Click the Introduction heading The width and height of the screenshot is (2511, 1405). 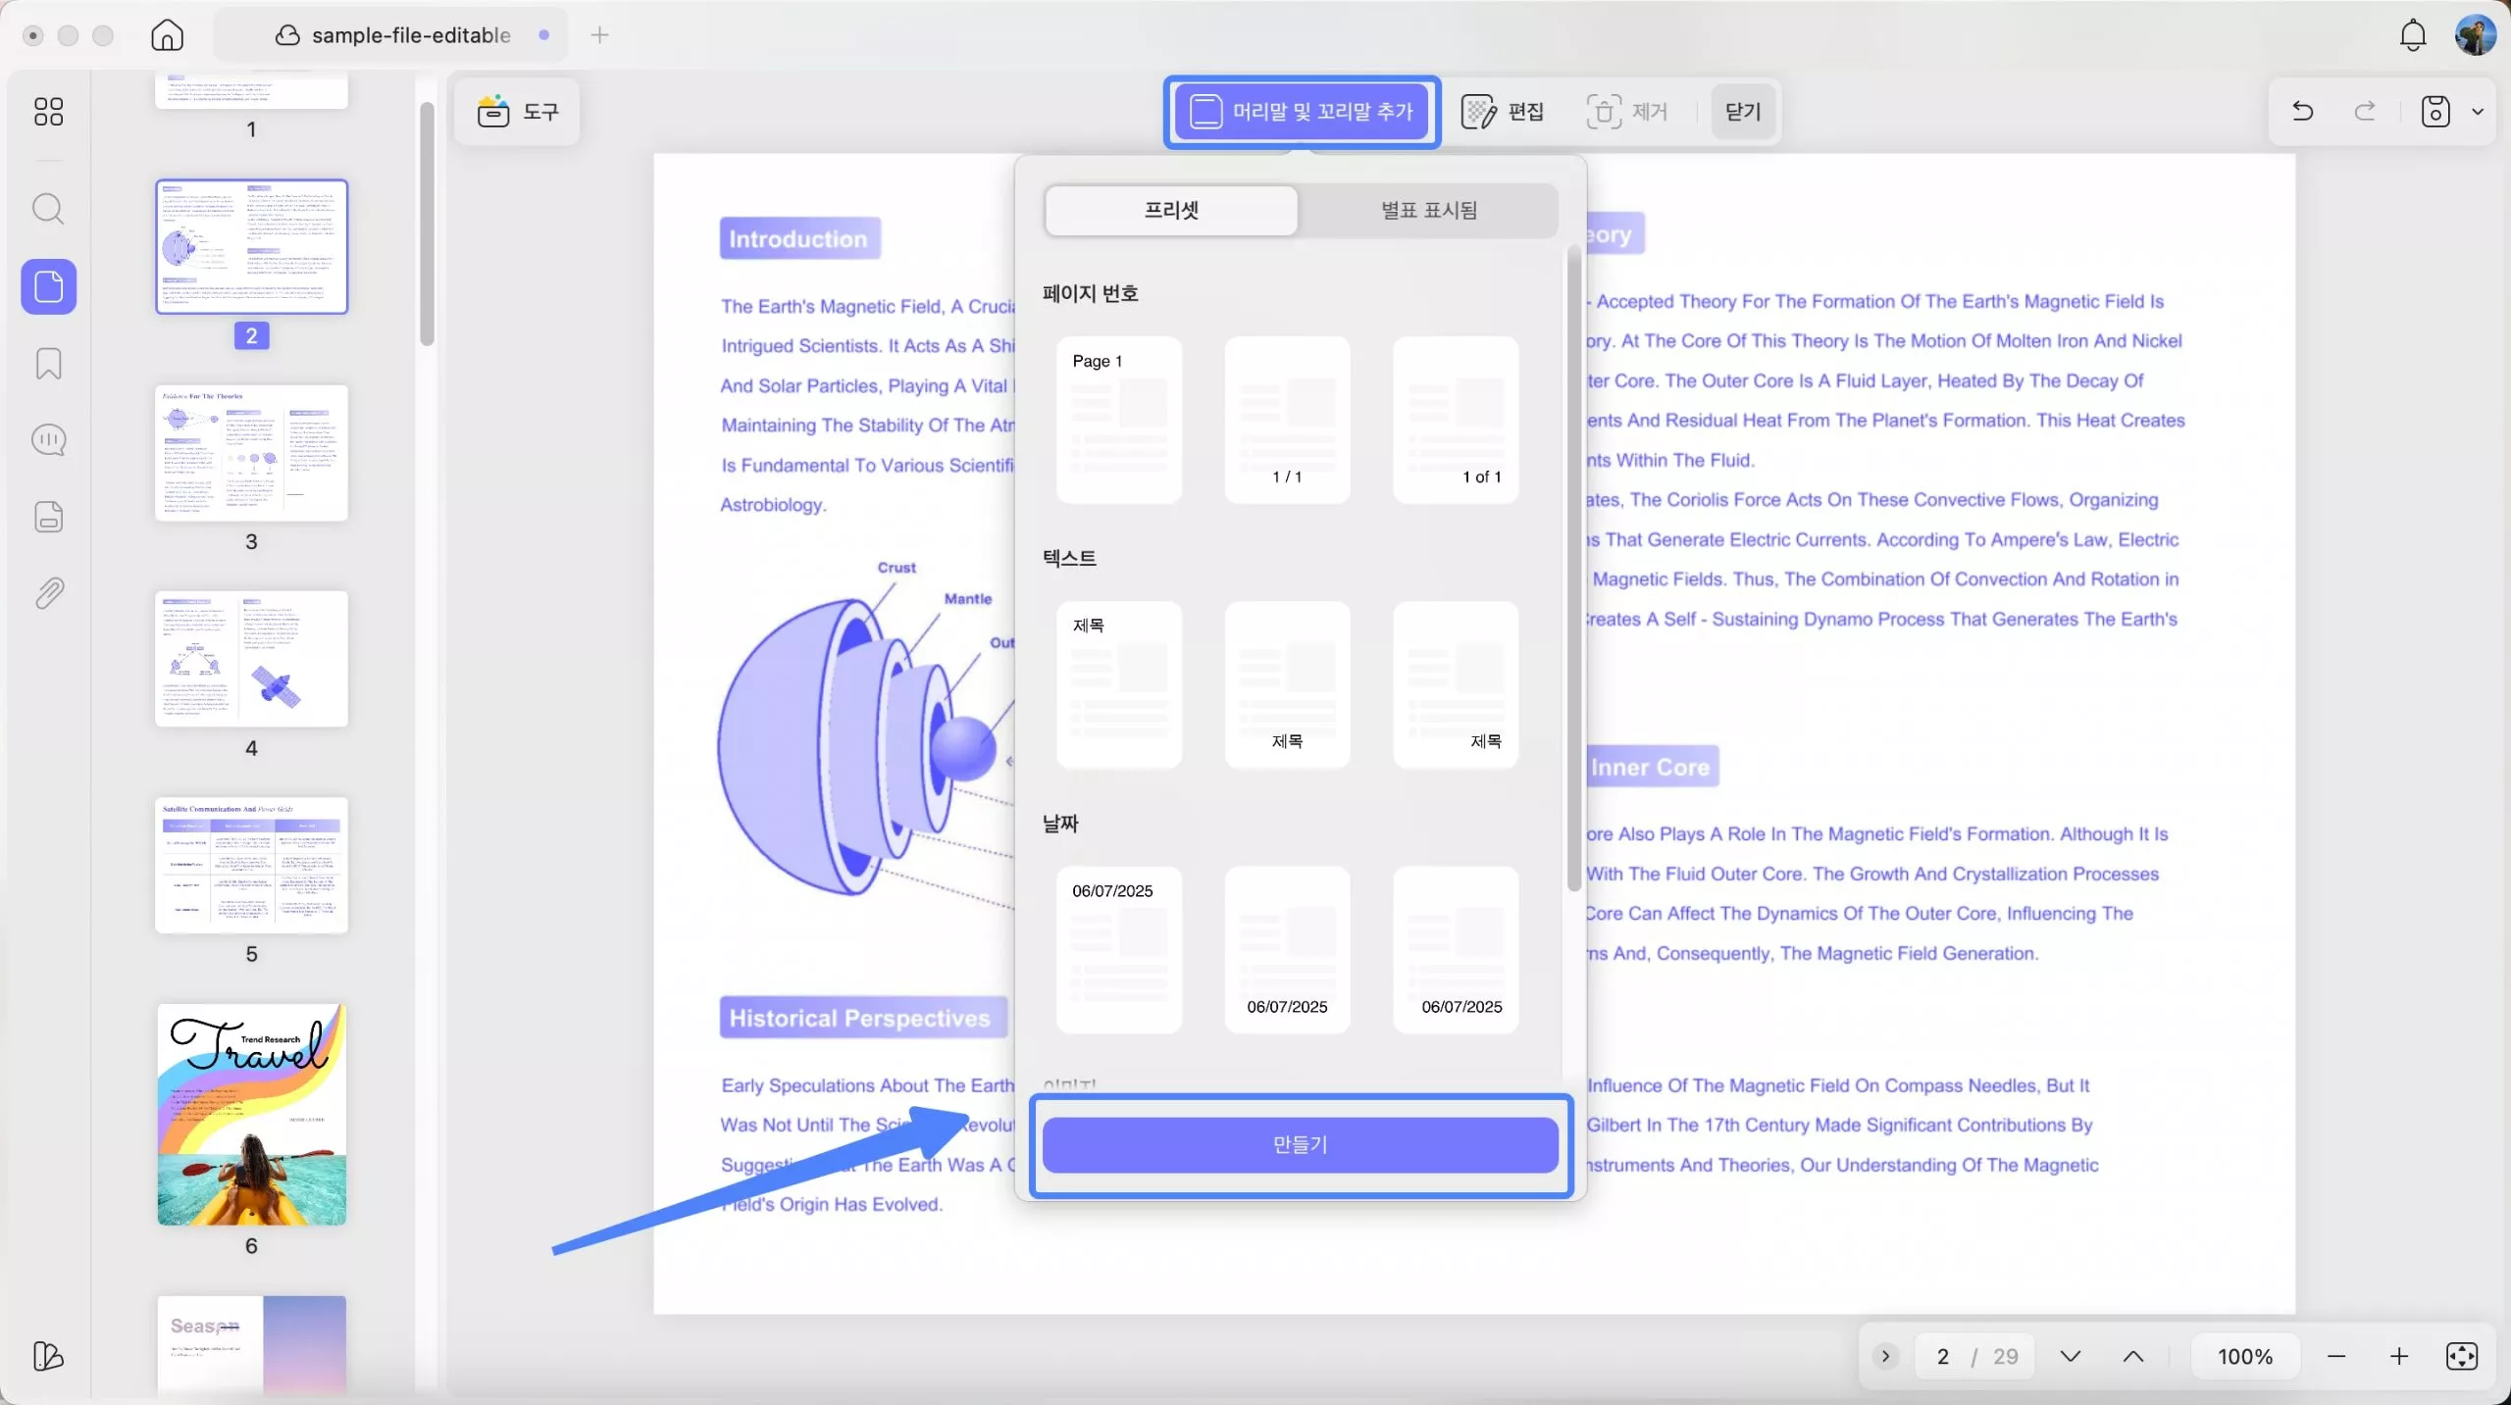pyautogui.click(x=799, y=238)
